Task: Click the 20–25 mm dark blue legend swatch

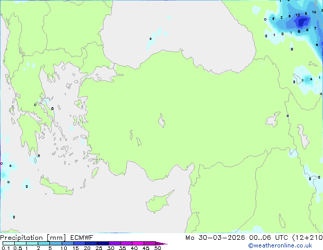Action: click(91, 243)
